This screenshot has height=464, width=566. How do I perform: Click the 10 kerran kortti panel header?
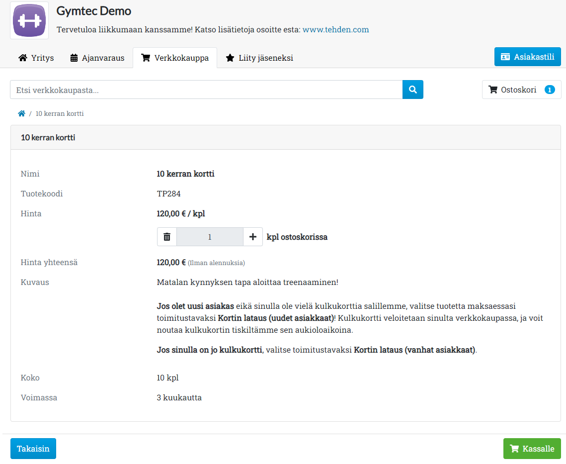point(48,137)
